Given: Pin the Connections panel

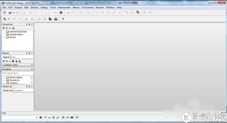Looking at the screenshot, I should 29,24.
